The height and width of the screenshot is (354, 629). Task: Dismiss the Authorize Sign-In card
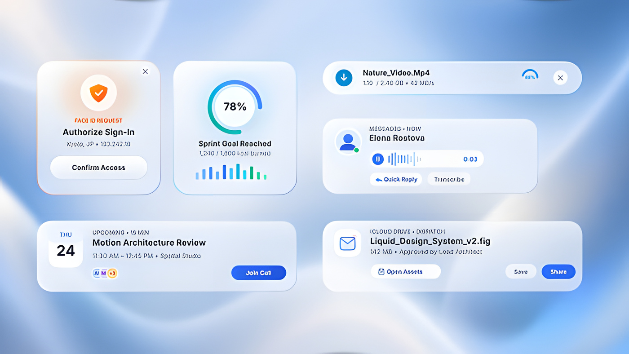145,71
